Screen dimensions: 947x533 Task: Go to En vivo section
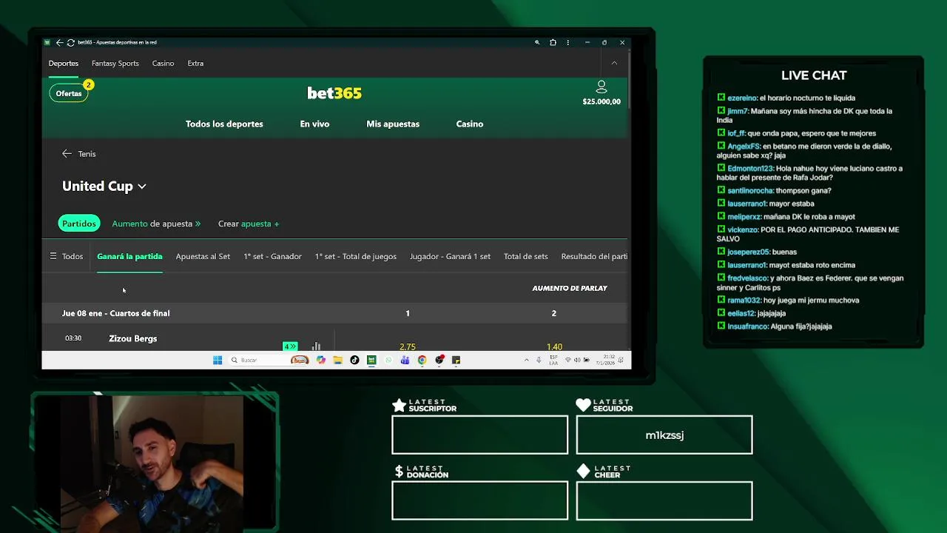click(314, 124)
